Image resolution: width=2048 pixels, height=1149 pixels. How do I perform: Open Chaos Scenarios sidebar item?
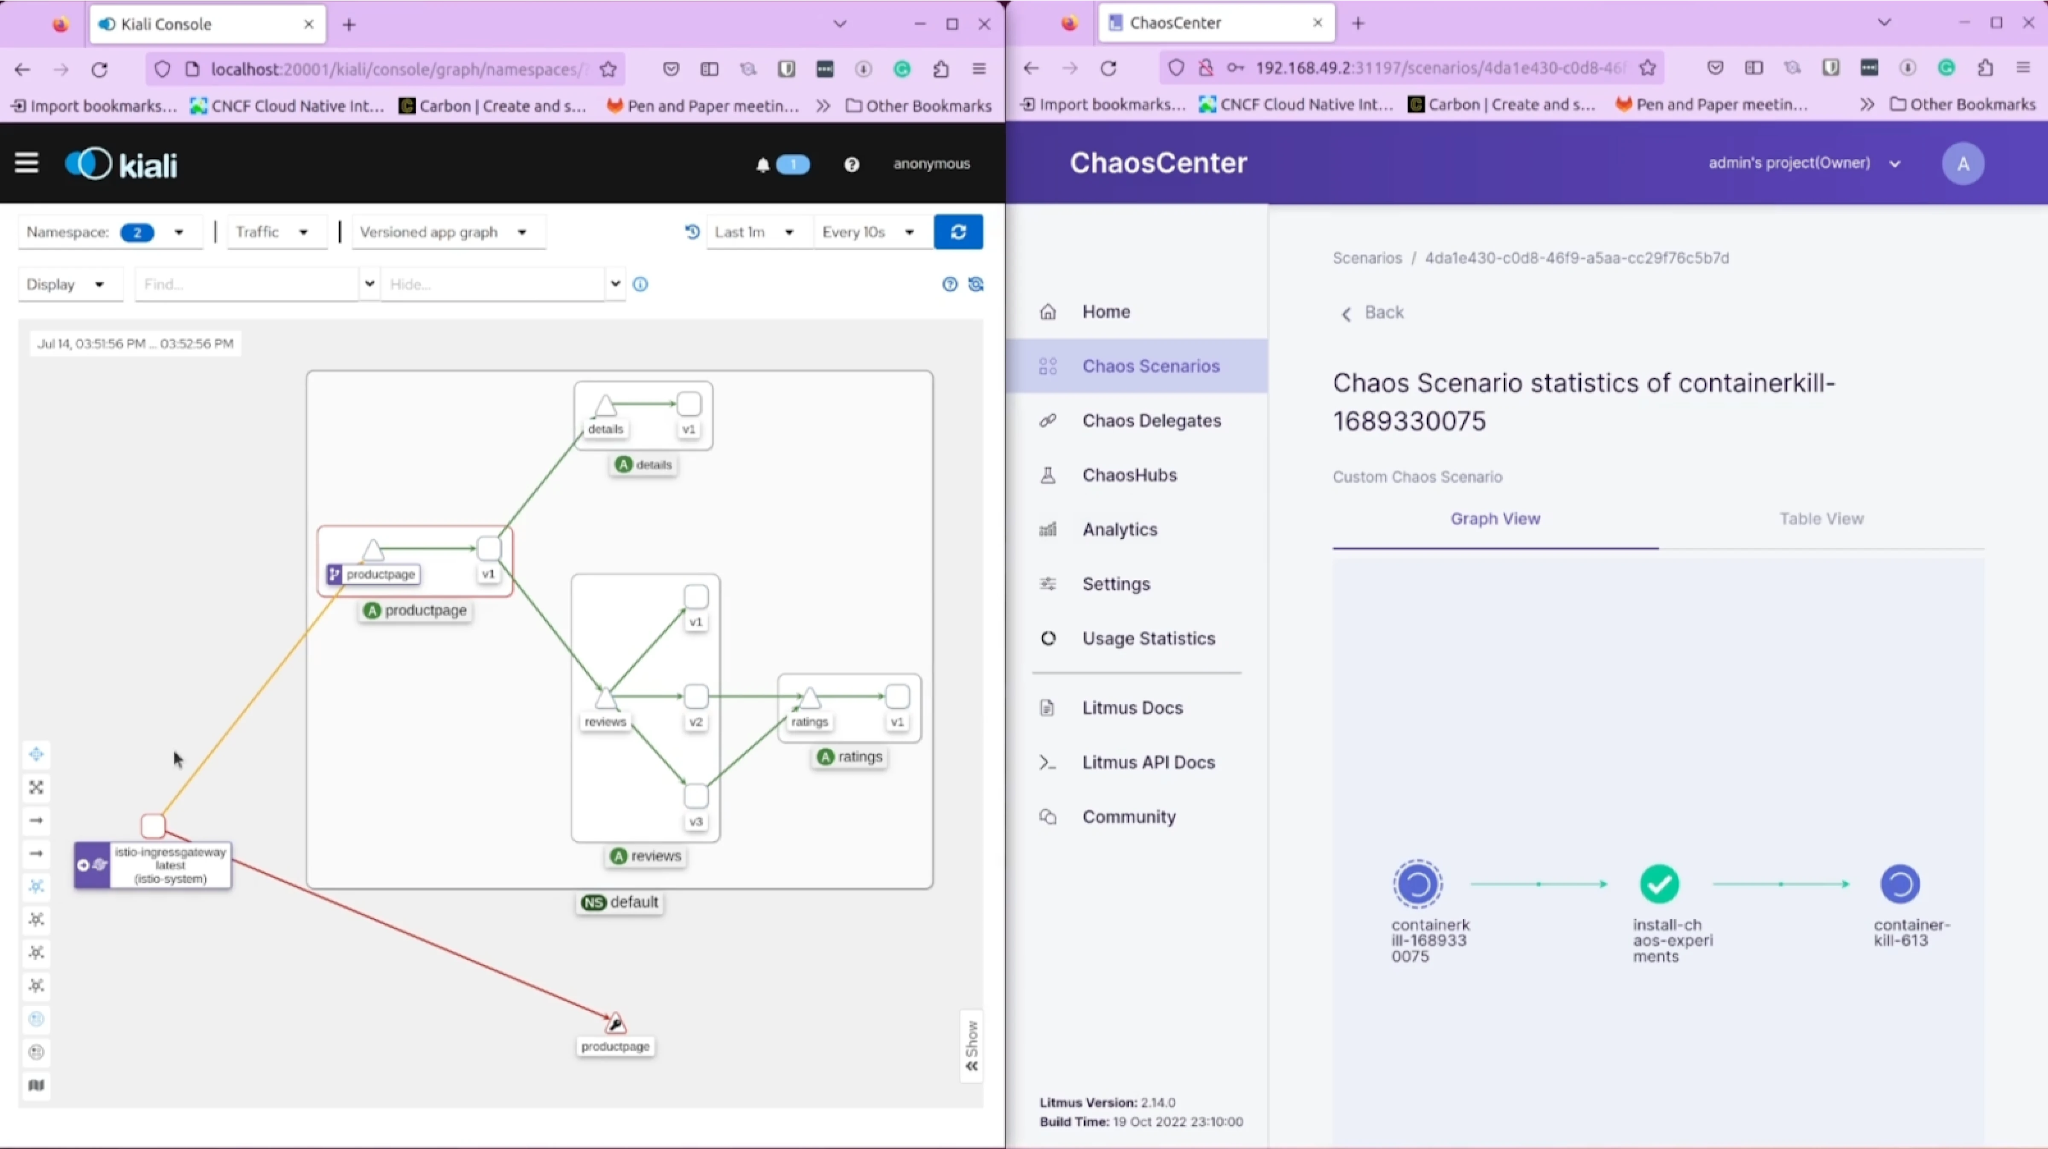point(1137,366)
